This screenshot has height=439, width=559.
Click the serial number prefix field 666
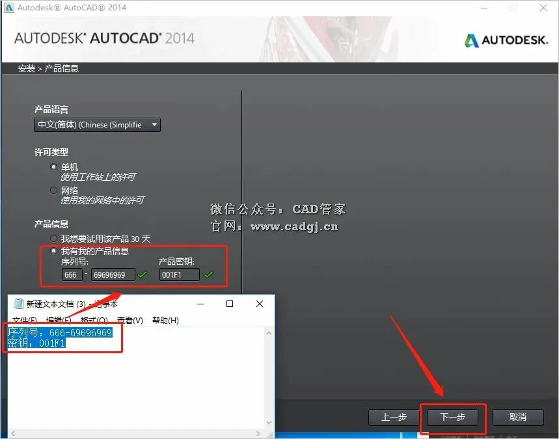[72, 274]
